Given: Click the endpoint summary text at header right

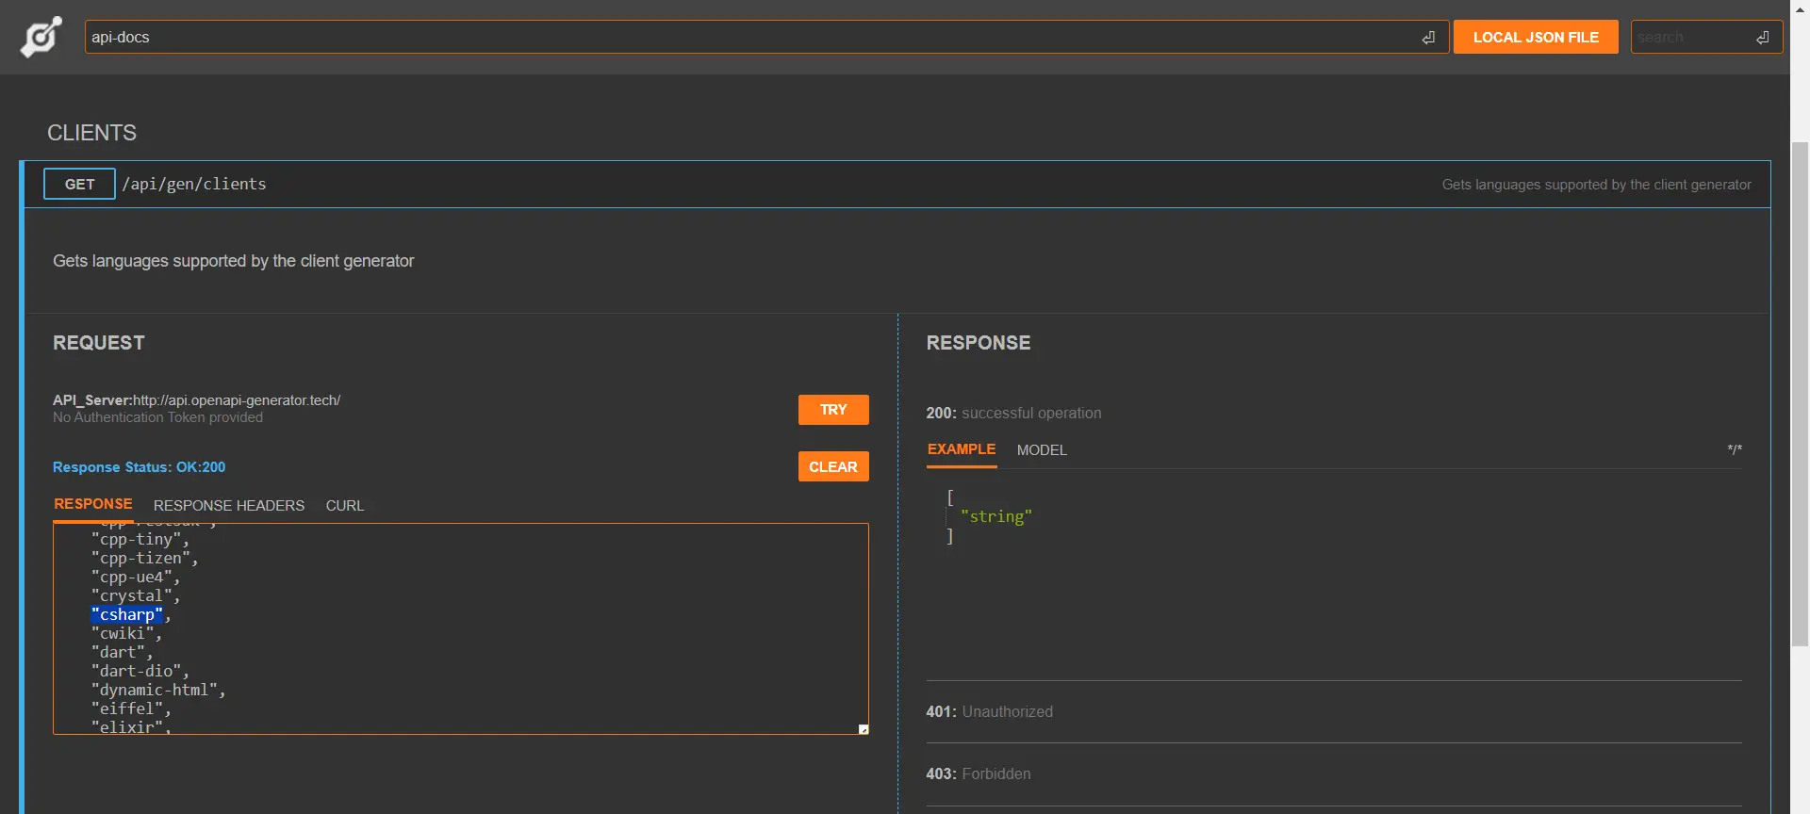Looking at the screenshot, I should [x=1596, y=185].
